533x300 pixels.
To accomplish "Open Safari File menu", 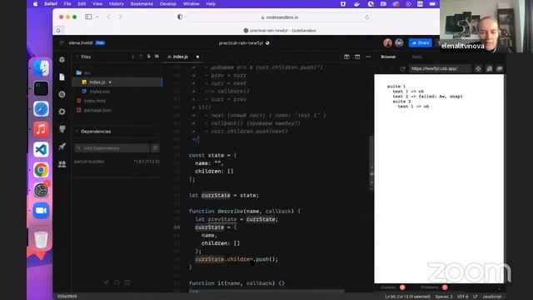I will (67, 3).
